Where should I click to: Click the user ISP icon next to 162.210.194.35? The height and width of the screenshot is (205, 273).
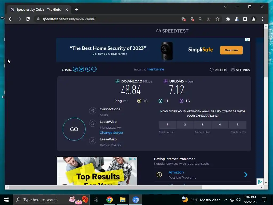click(93, 140)
